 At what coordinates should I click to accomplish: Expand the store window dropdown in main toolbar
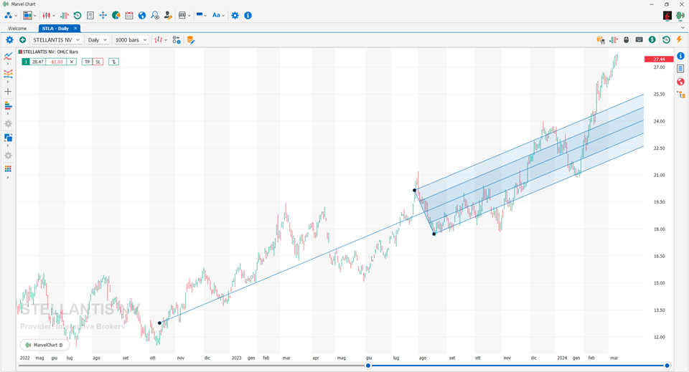click(189, 15)
